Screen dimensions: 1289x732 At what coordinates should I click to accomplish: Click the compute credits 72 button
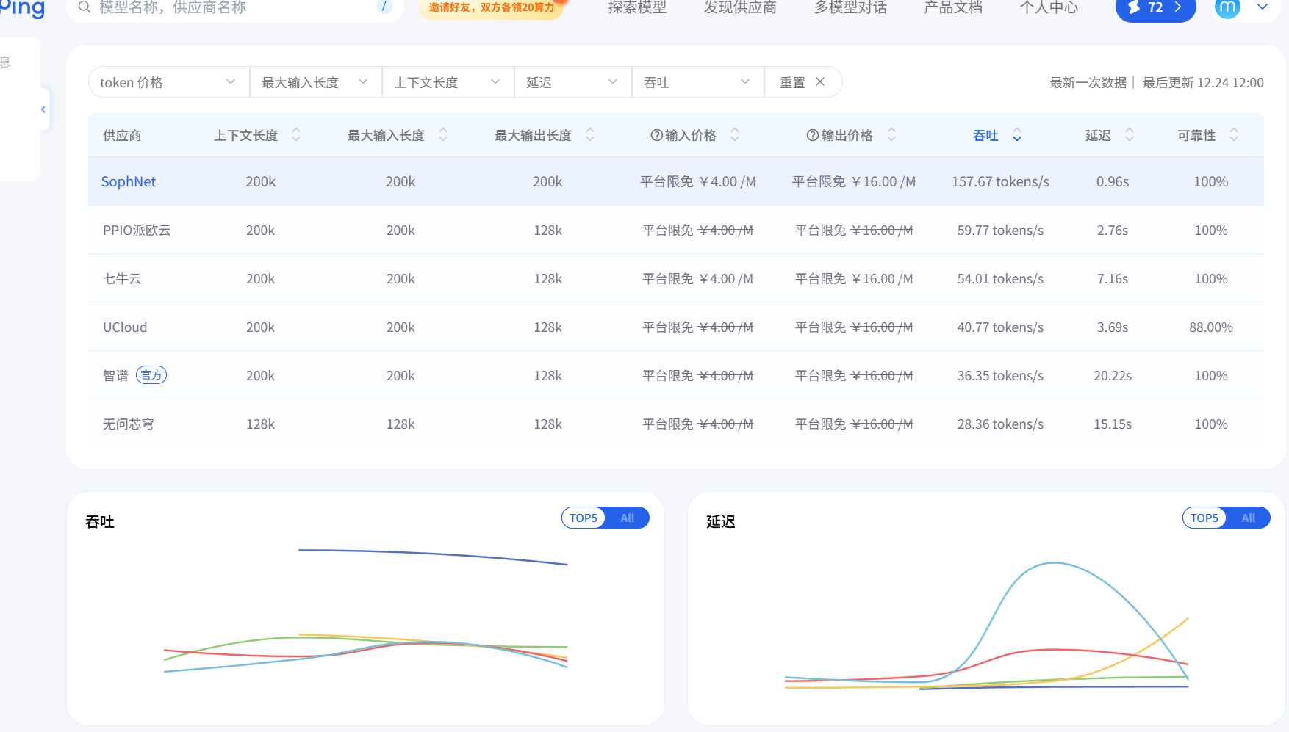point(1155,8)
